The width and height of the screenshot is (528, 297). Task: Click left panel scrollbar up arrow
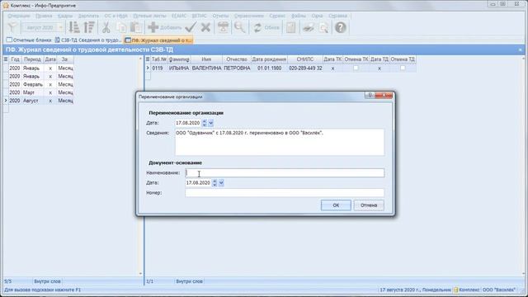coord(140,59)
